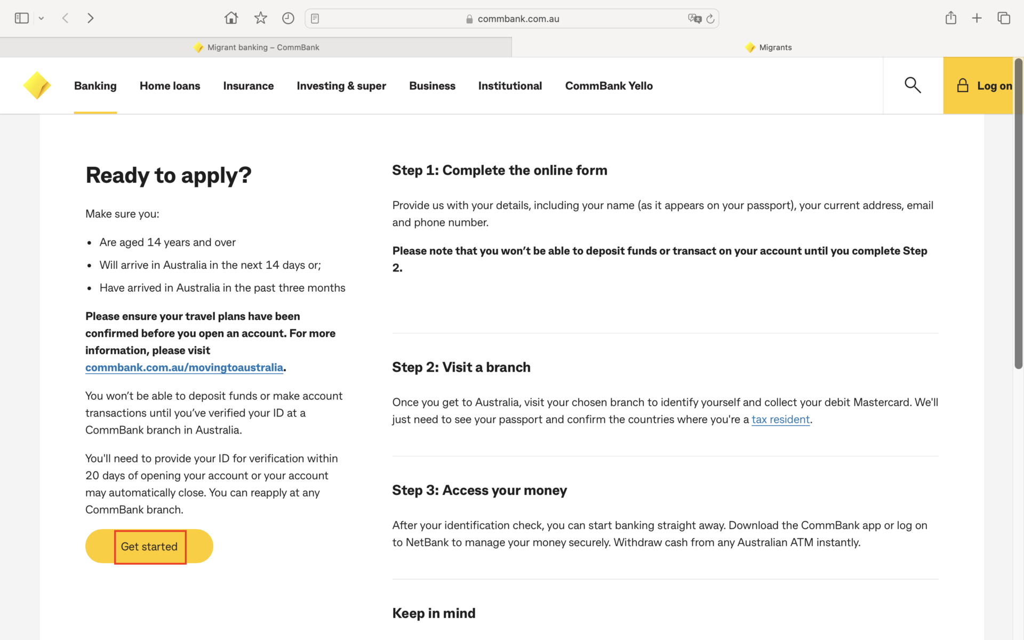Open the site search magnifier

click(x=913, y=85)
